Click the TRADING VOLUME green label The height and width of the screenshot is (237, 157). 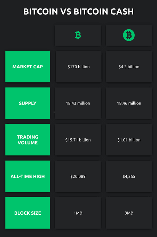pyautogui.click(x=28, y=140)
